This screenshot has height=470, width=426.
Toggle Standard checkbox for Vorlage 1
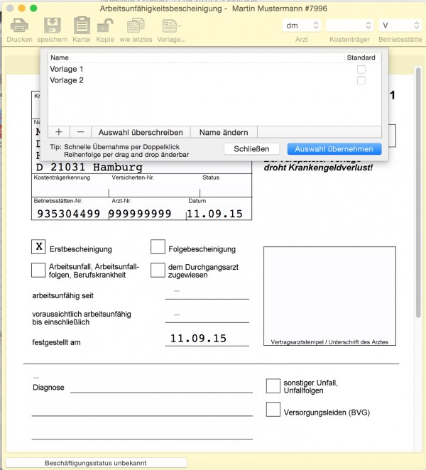361,70
